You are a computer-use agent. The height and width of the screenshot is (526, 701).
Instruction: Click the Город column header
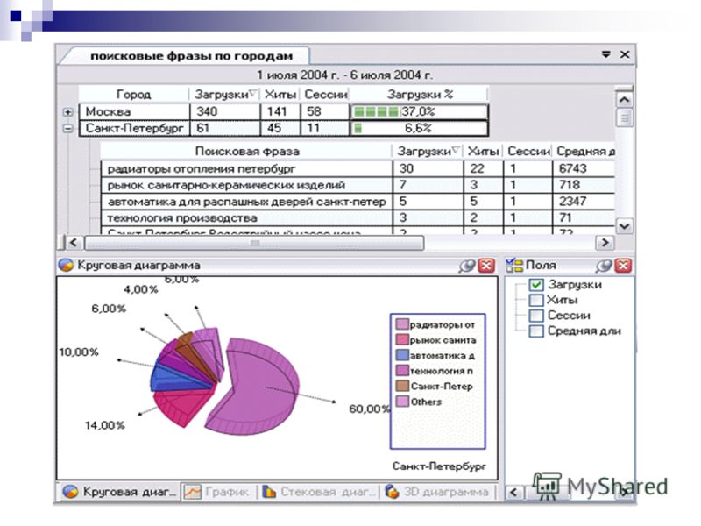[134, 95]
